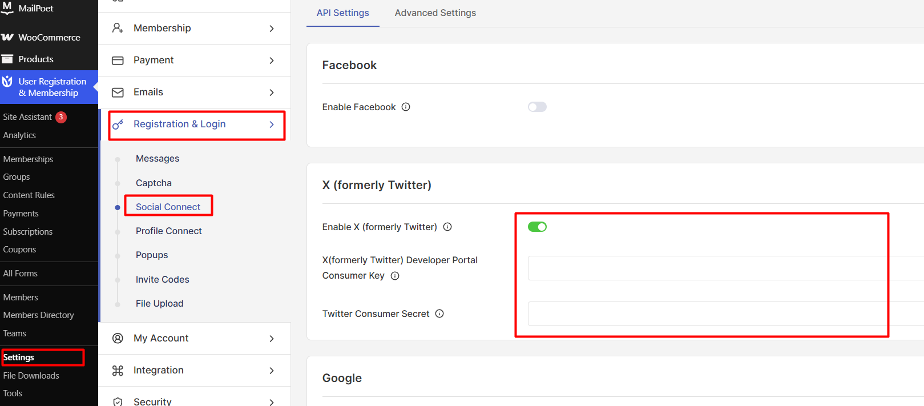Select the Social Connect submenu item
This screenshot has width=924, height=406.
point(168,207)
